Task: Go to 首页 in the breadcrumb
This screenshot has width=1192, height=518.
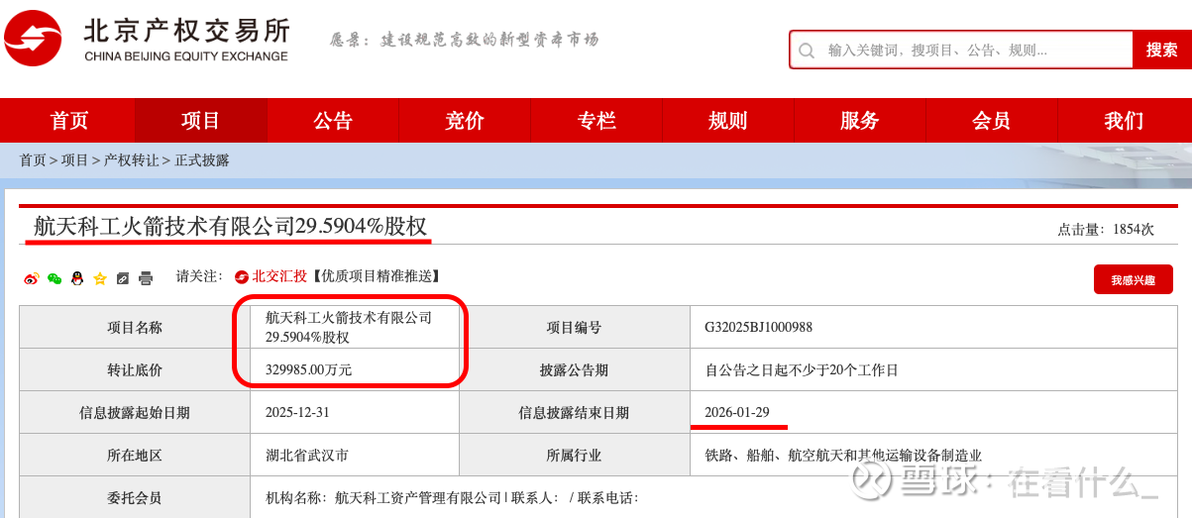Action: point(33,160)
